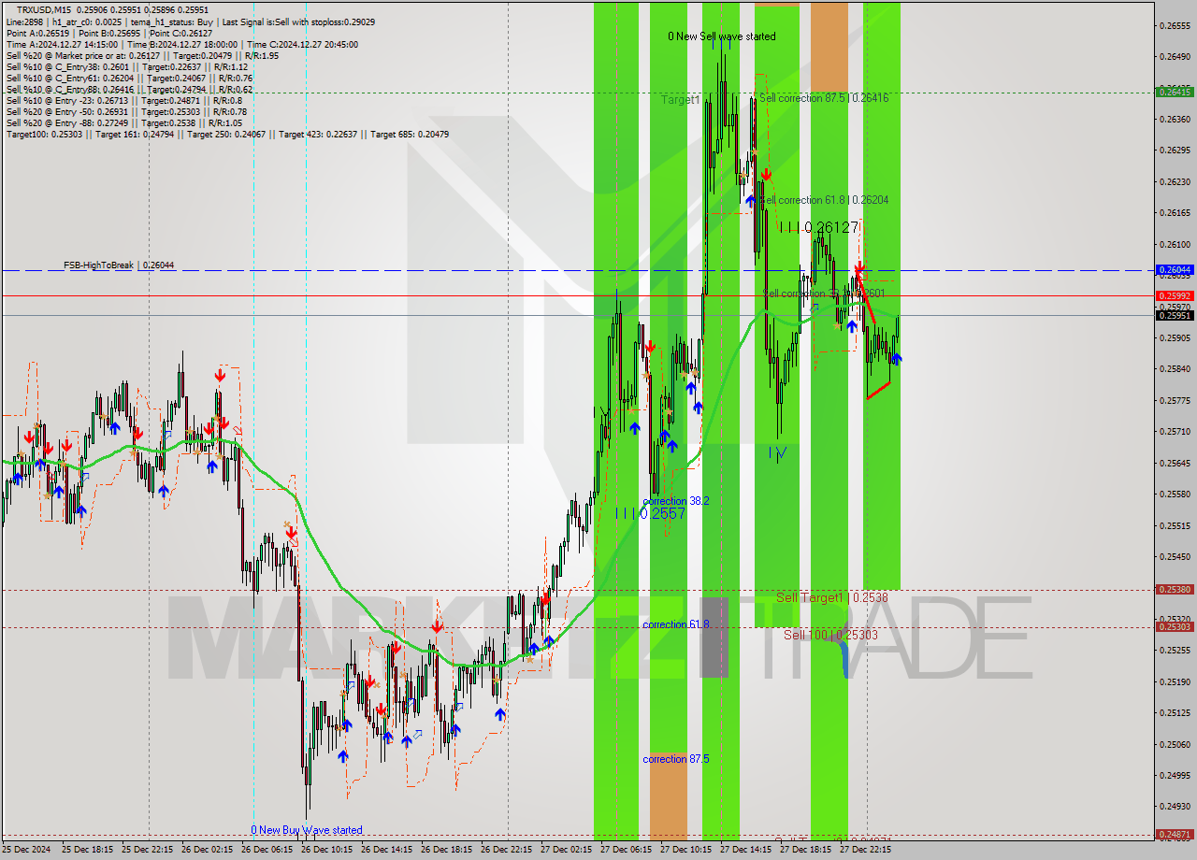The height and width of the screenshot is (860, 1197).
Task: Click the red 0.25380 price tag
Action: point(1175,589)
